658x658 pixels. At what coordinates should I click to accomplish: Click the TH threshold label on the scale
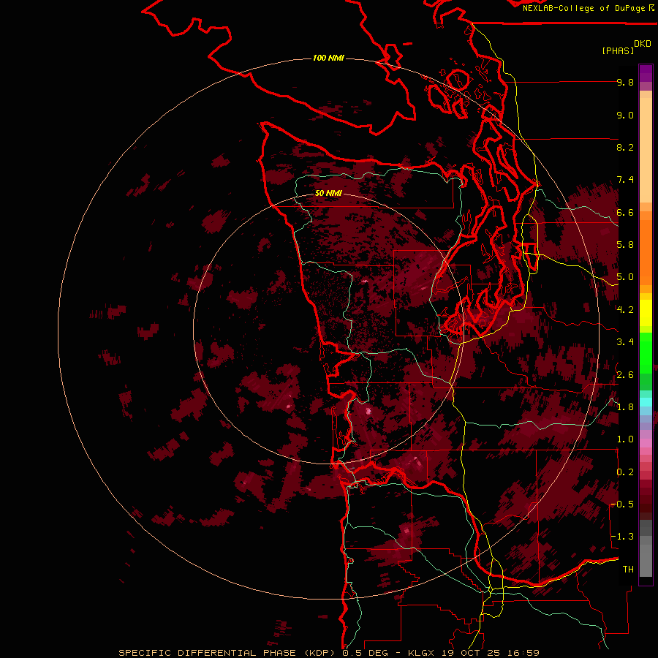click(628, 570)
